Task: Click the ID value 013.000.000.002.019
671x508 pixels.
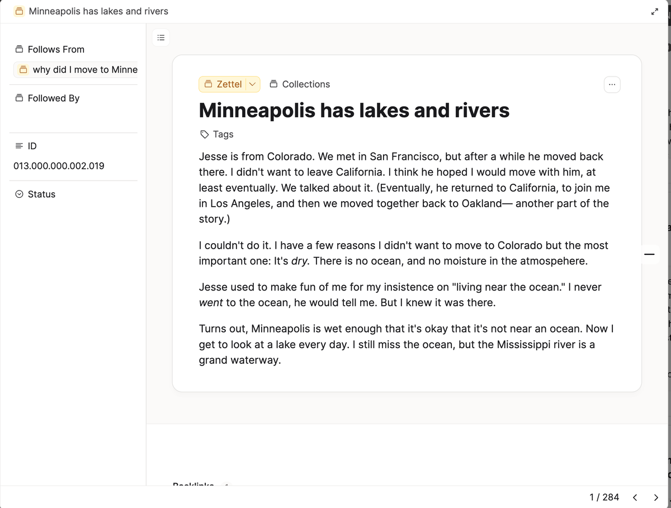Action: (59, 166)
